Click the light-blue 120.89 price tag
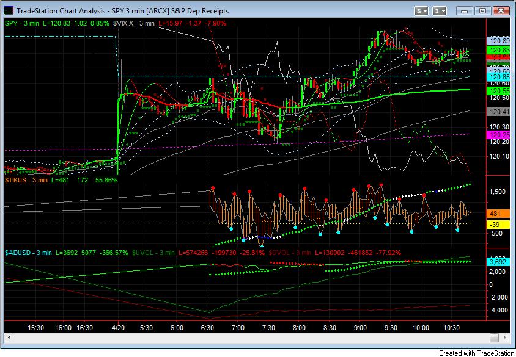Viewport: 516px width, 357px height. click(498, 41)
